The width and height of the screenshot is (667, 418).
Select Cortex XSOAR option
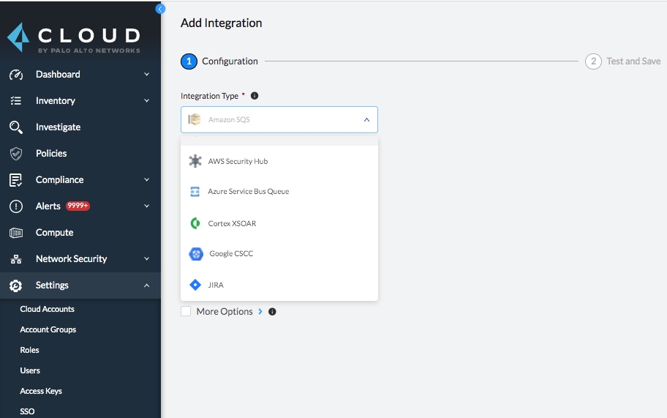[279, 223]
